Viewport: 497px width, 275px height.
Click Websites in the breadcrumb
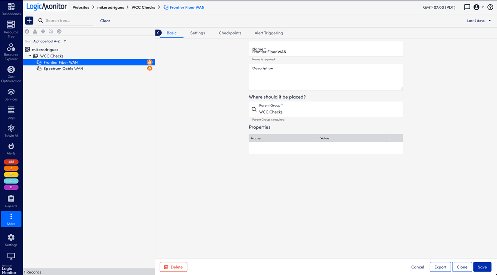81,7
